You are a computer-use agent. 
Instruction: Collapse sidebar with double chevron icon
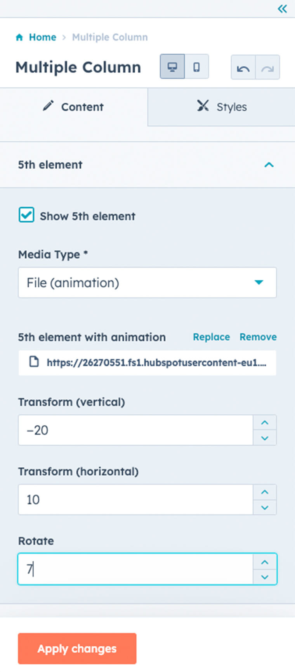(x=282, y=9)
